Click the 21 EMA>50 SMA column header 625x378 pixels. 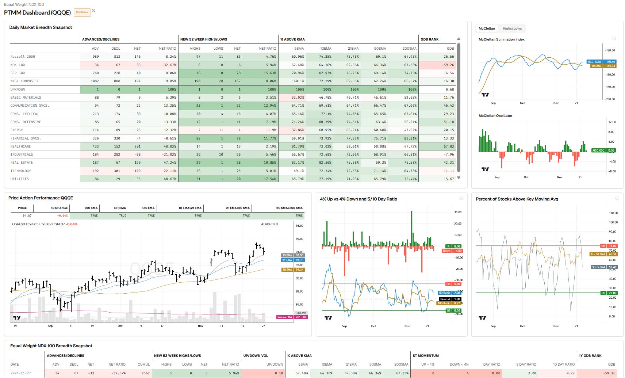(238, 208)
